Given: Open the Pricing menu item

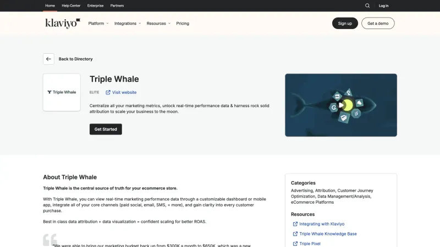Looking at the screenshot, I should 183,24.
